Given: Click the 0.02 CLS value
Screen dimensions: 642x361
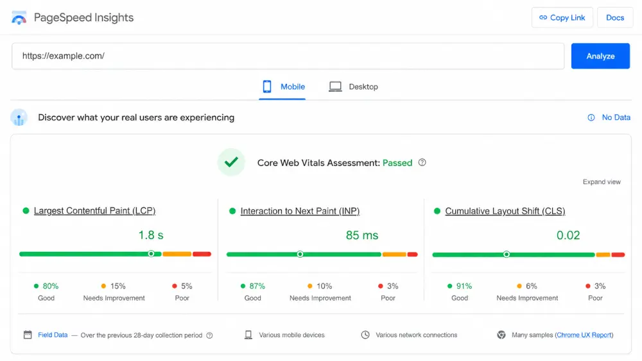Looking at the screenshot, I should pos(568,235).
